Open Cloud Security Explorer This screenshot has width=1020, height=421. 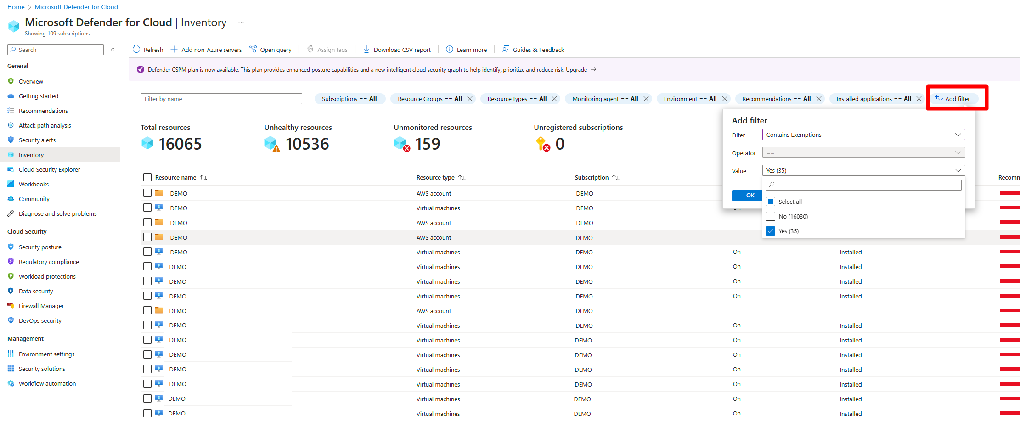pyautogui.click(x=49, y=169)
